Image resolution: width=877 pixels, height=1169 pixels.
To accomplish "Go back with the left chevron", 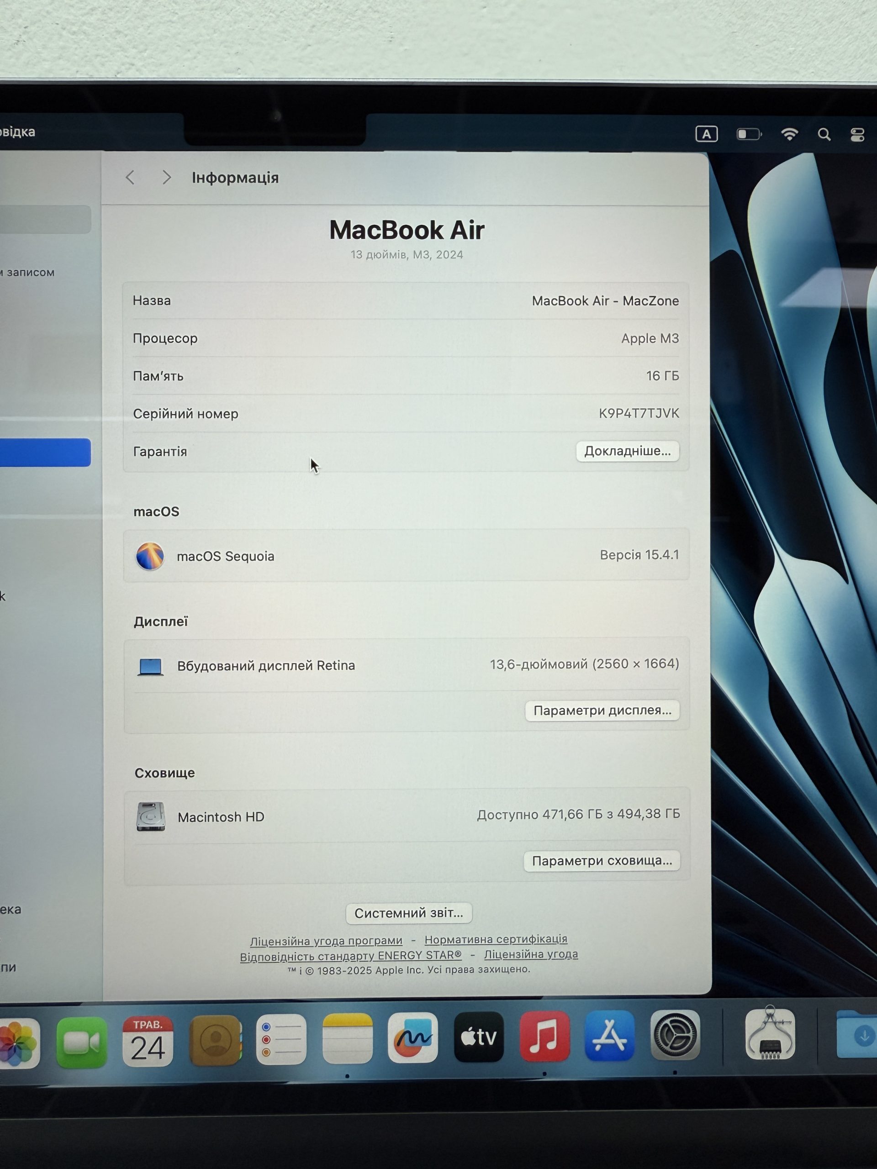I will [x=130, y=178].
